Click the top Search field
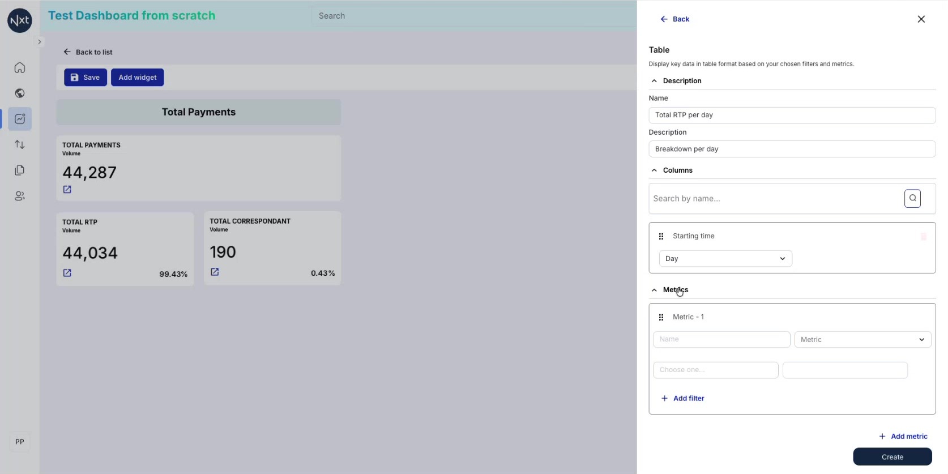 (x=473, y=16)
